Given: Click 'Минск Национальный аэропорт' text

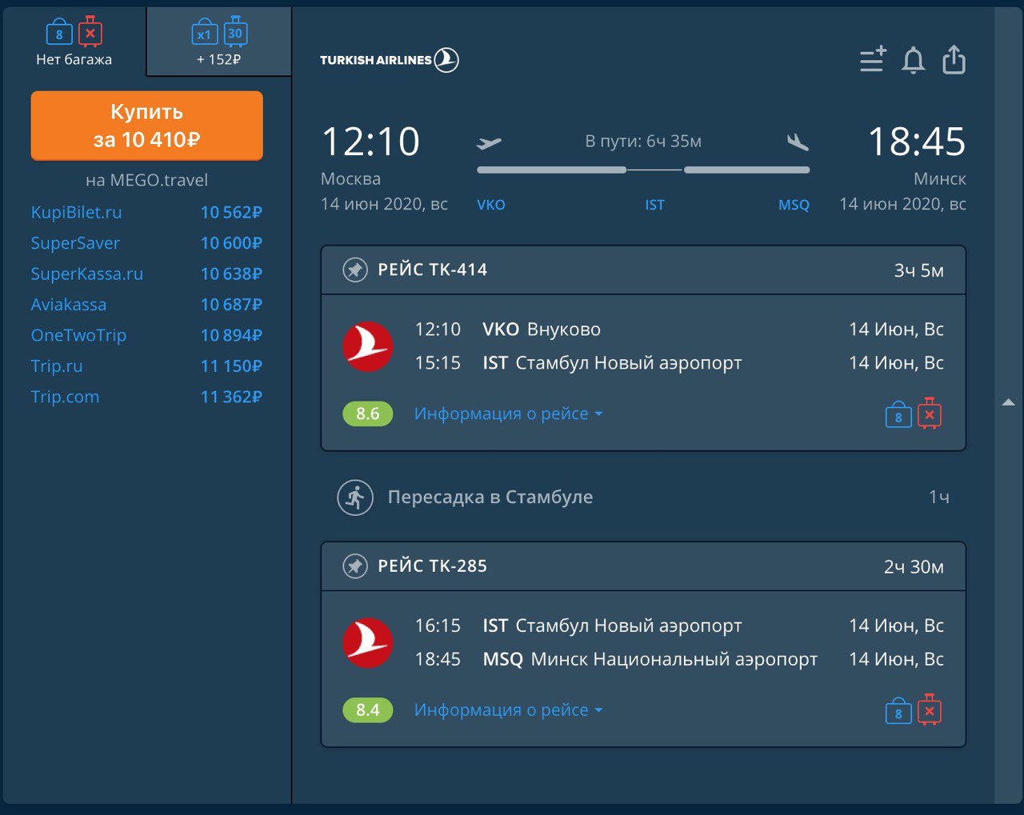Looking at the screenshot, I should tap(674, 660).
